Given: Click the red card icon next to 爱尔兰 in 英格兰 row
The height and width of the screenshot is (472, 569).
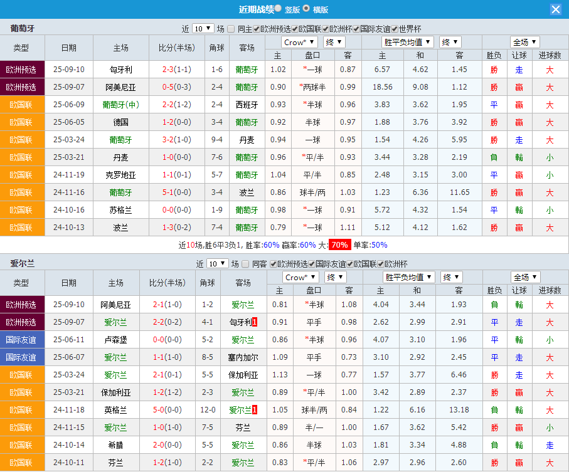Looking at the screenshot, I should coord(254,409).
